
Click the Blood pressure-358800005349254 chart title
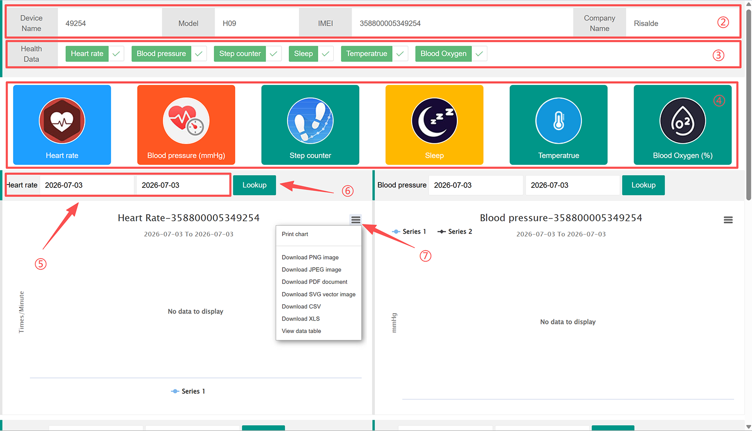[561, 218]
